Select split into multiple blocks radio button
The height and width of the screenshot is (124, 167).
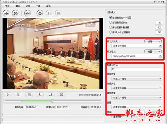(x=111, y=22)
